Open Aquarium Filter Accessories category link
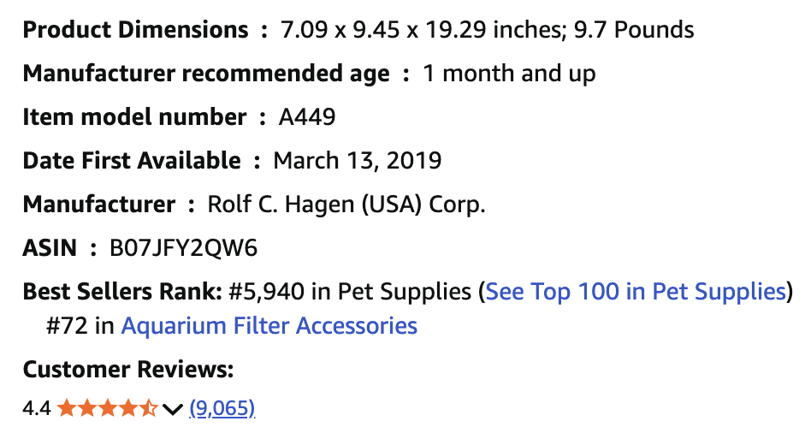The image size is (811, 433). (269, 326)
